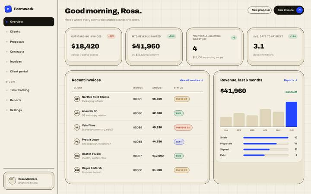Select the MAY revenue bar
The width and height of the screenshot is (311, 194).
278,119
